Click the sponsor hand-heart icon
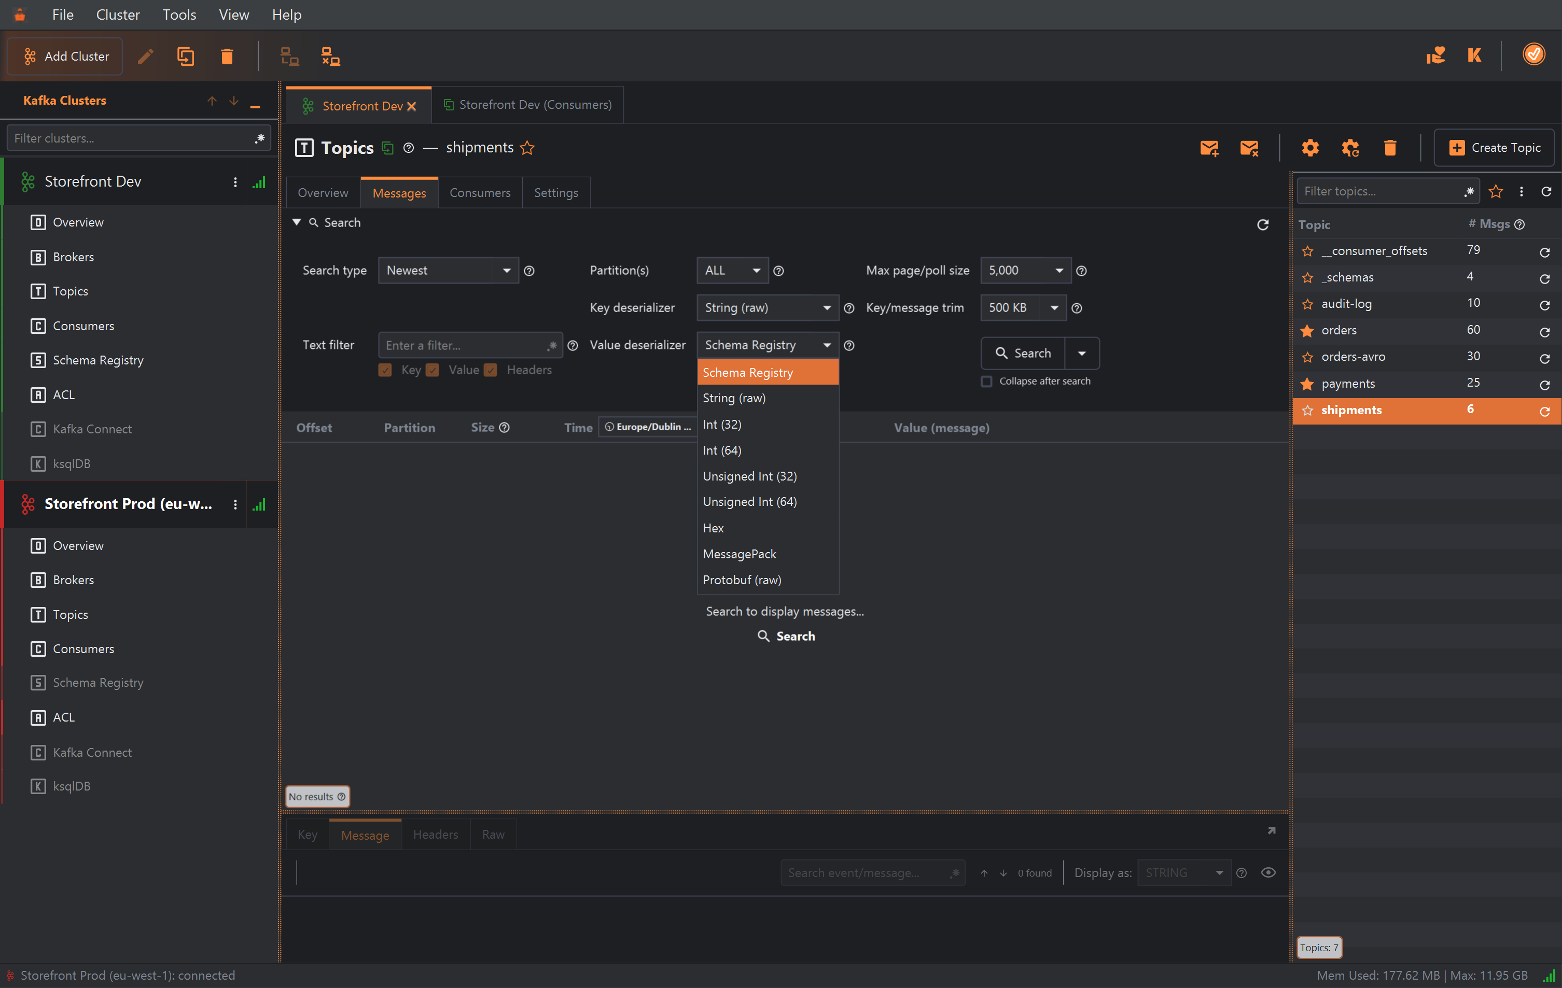The width and height of the screenshot is (1562, 988). 1435,55
